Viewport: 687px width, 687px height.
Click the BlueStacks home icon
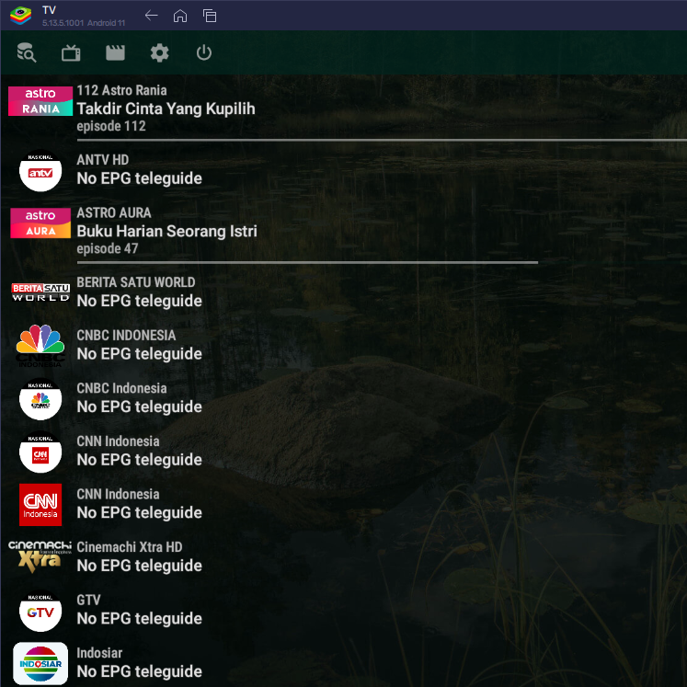point(180,16)
